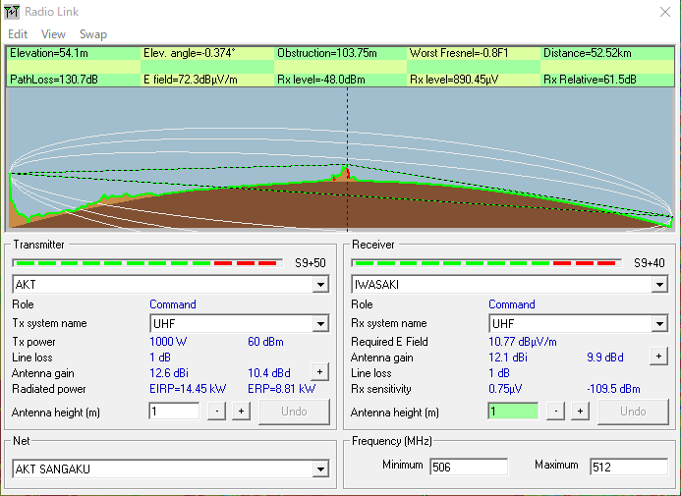Open the Edit menu
The image size is (681, 496).
point(18,34)
